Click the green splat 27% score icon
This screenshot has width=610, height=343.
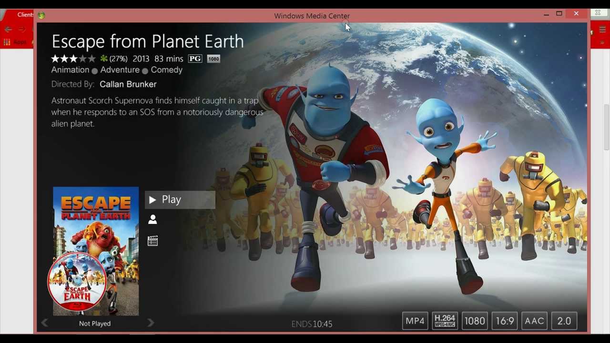coord(104,59)
